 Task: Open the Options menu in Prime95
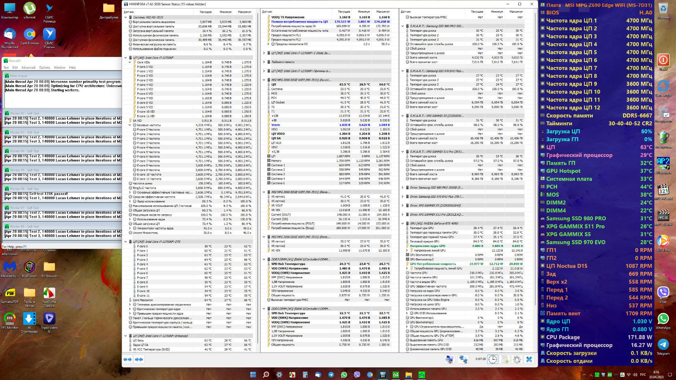click(44, 68)
